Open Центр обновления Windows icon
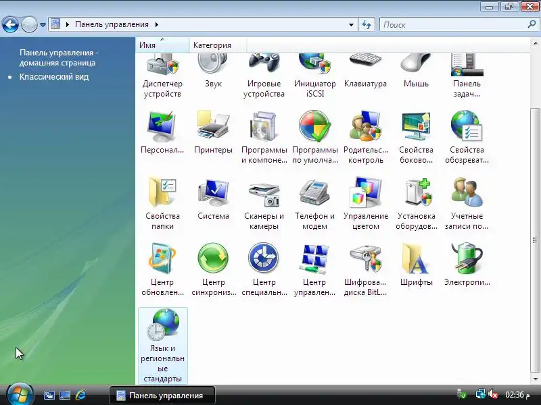 (x=162, y=259)
